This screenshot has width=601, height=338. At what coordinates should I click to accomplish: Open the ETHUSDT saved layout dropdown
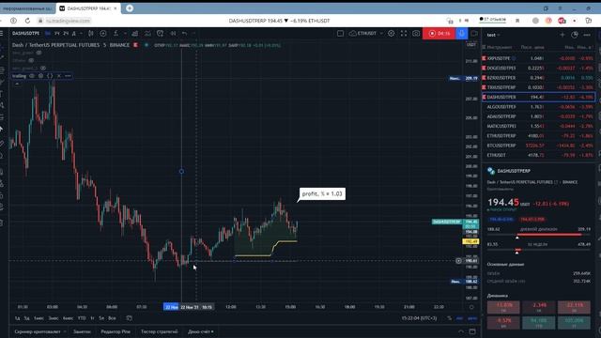pyautogui.click(x=365, y=34)
